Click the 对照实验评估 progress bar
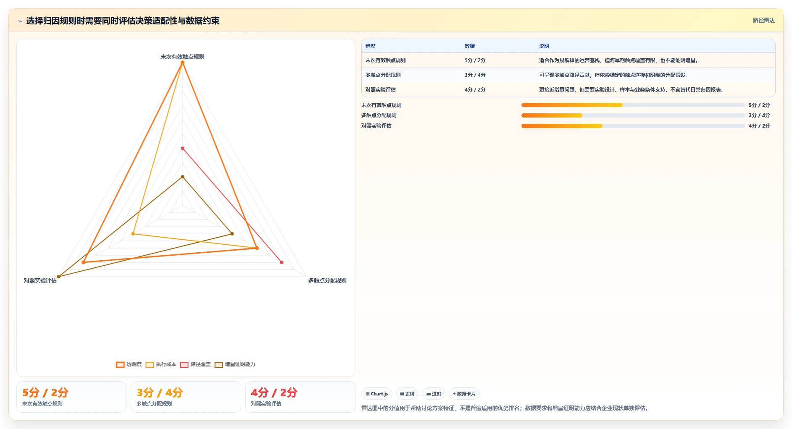Viewport: 792px width, 429px height. (x=633, y=126)
